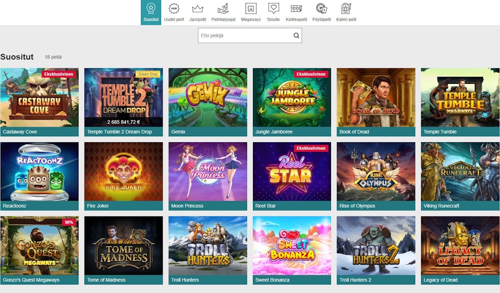
Task: Select the Sinulle heart icon
Action: click(x=273, y=8)
